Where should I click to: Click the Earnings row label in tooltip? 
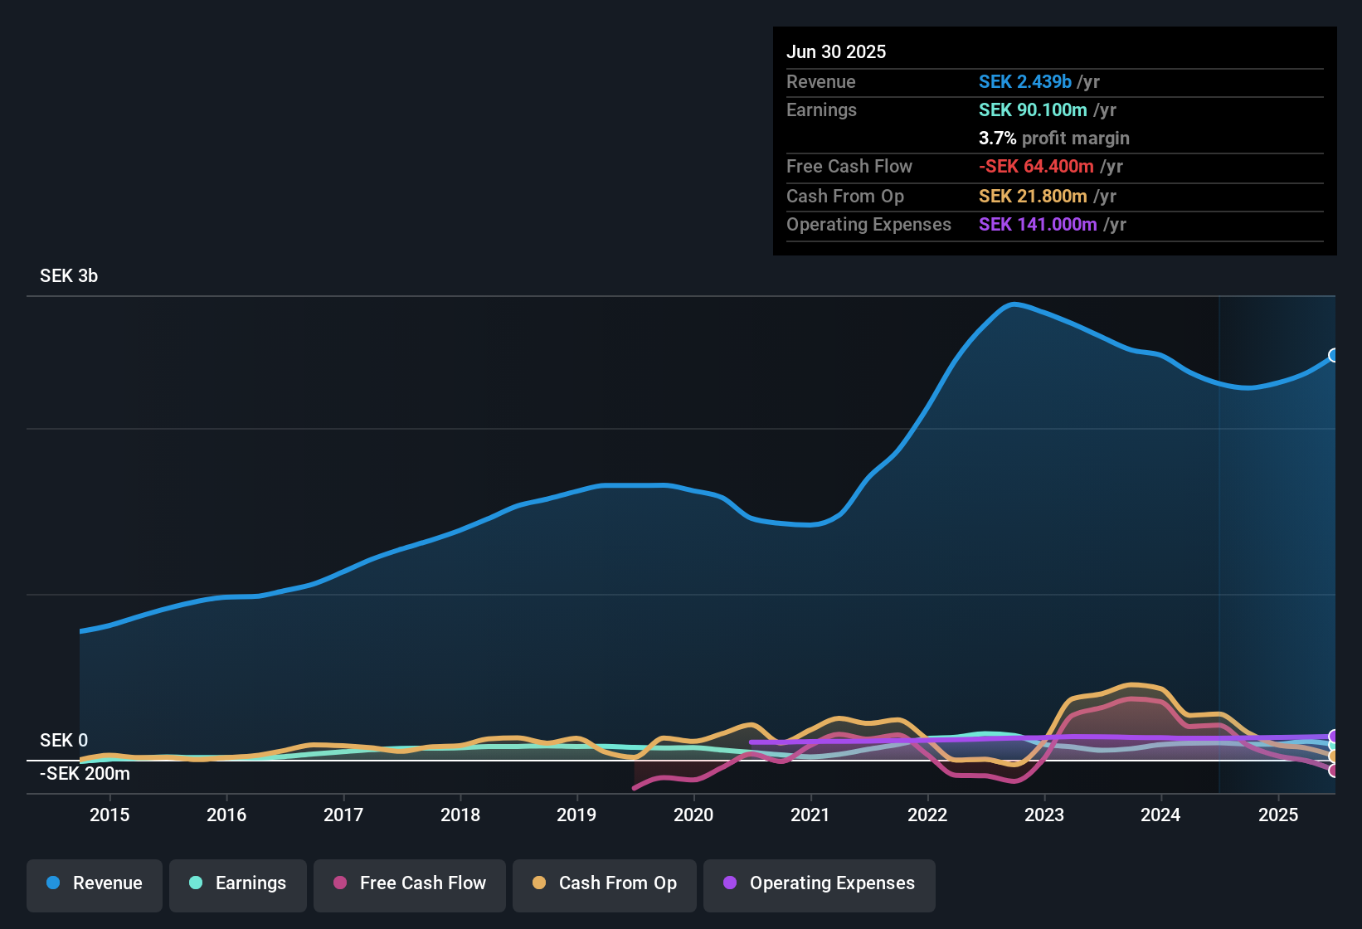click(x=821, y=109)
